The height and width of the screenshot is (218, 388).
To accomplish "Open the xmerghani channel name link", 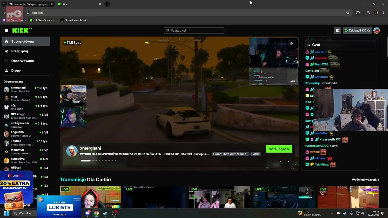I will coord(90,148).
